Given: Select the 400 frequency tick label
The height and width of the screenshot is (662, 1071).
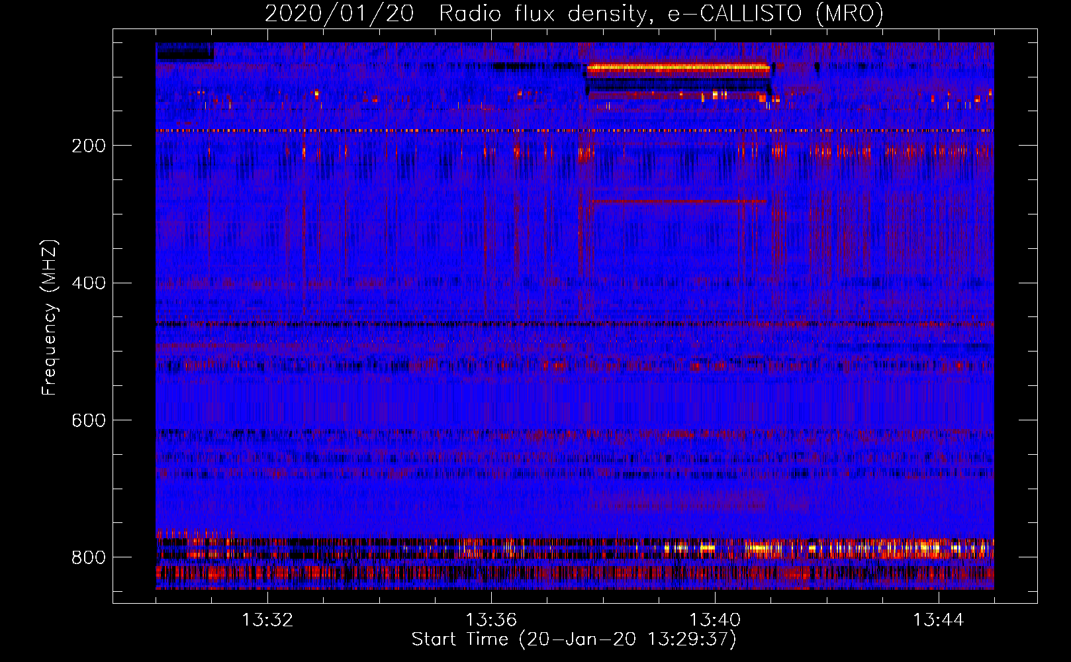Looking at the screenshot, I should click(x=89, y=283).
